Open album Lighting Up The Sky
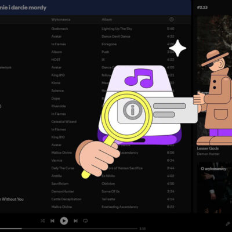The image size is (232, 232). coord(117,28)
